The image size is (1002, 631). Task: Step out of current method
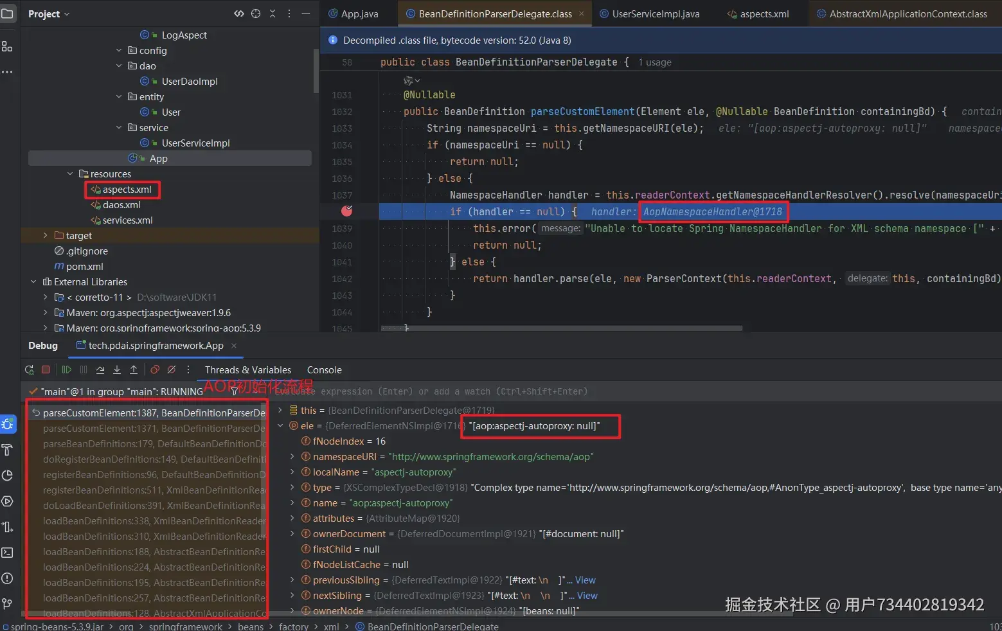[134, 369]
